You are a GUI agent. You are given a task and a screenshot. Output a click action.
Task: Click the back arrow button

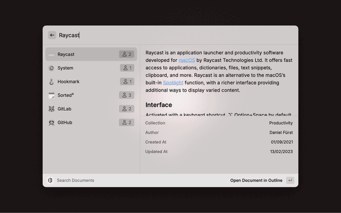pyautogui.click(x=52, y=35)
